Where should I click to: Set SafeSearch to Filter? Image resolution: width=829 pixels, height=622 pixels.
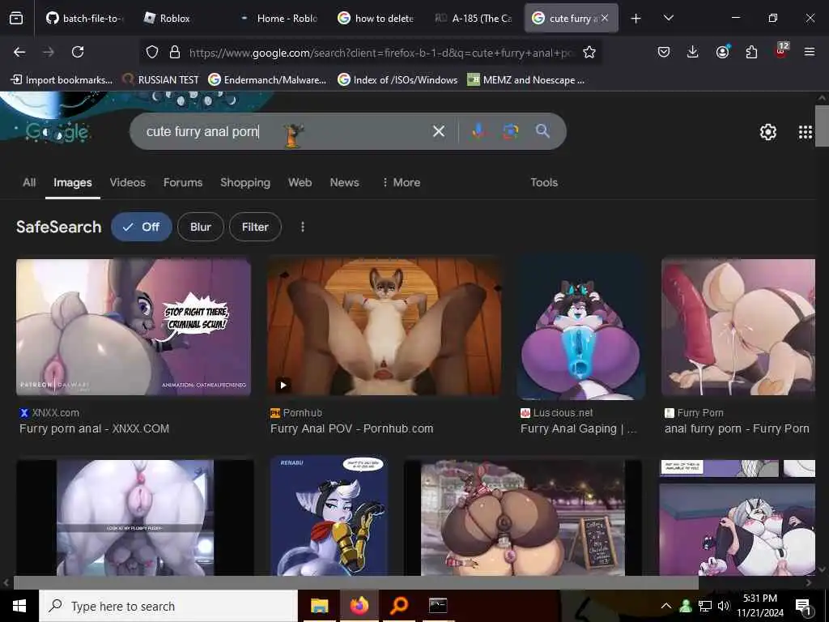click(255, 227)
